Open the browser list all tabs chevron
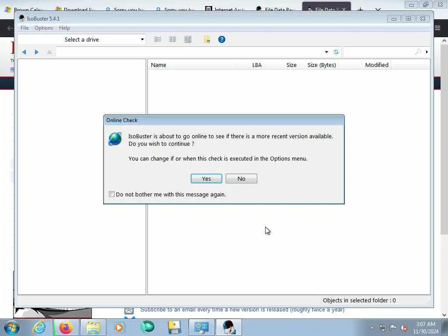The height and width of the screenshot is (336, 448). (378, 9)
